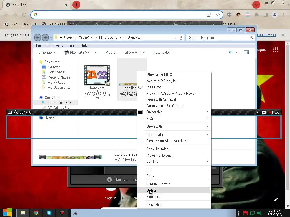The width and height of the screenshot is (290, 217).
Task: Click the Search Bandicam input field
Action: (x=218, y=38)
